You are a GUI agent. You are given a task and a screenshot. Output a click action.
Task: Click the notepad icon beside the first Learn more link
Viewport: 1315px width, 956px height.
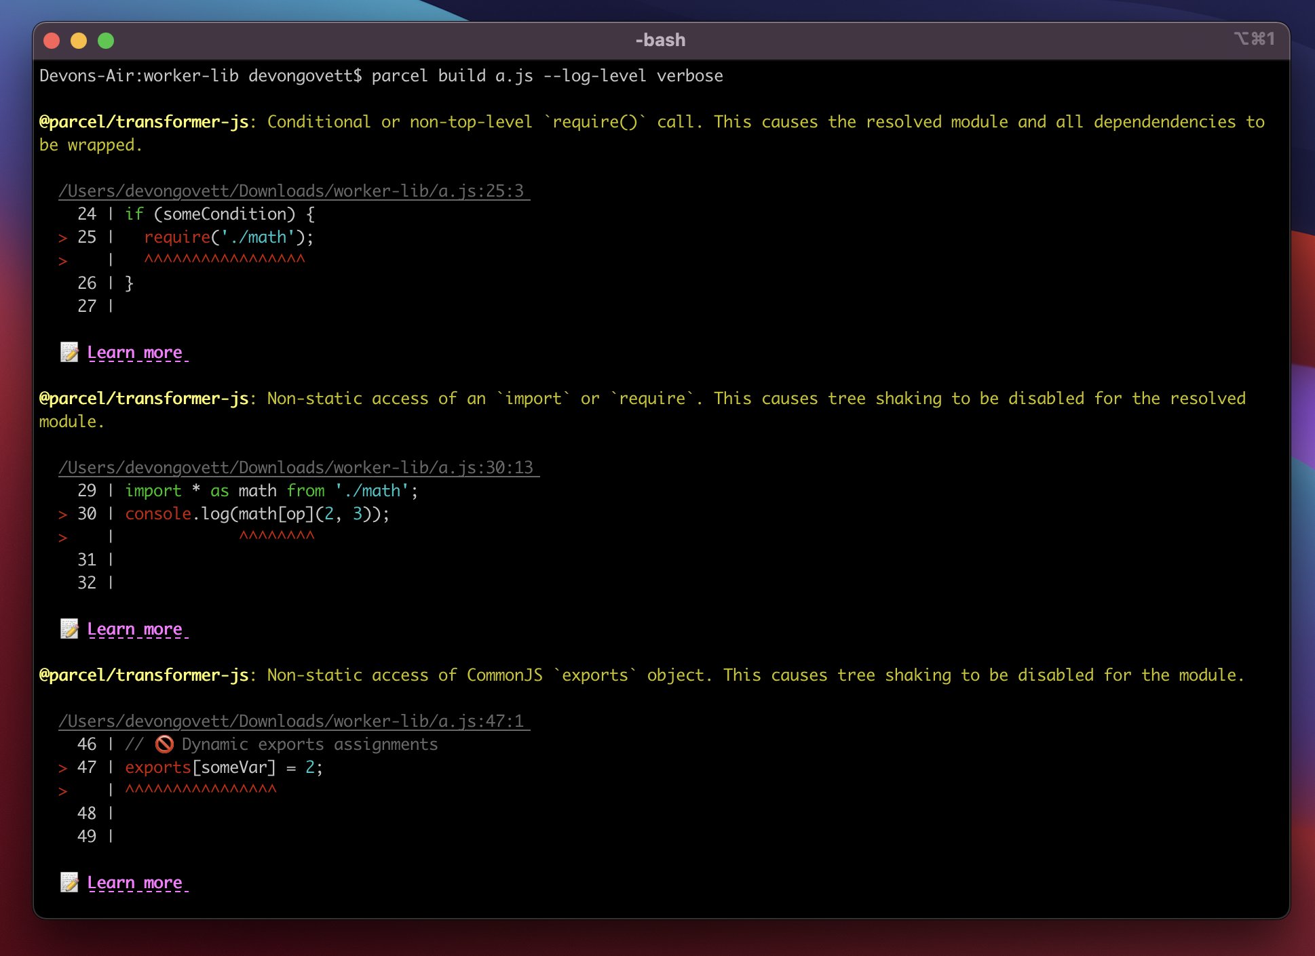click(x=70, y=352)
